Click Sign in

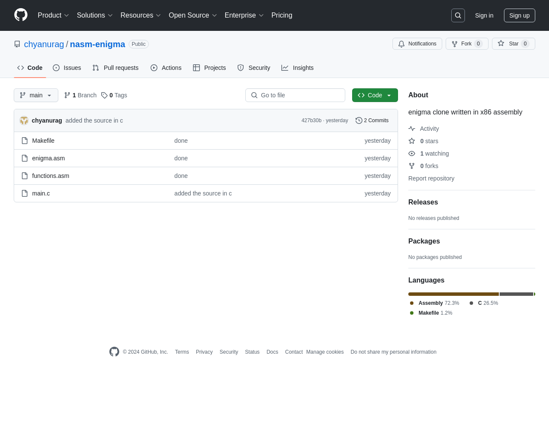pyautogui.click(x=484, y=15)
